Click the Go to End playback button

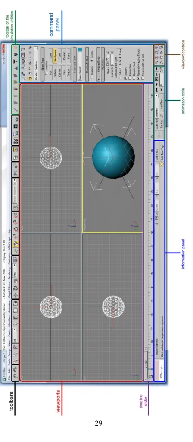tap(156, 69)
